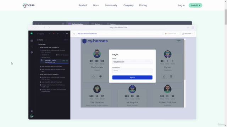Click The Smoker avatar image

click(x=97, y=54)
